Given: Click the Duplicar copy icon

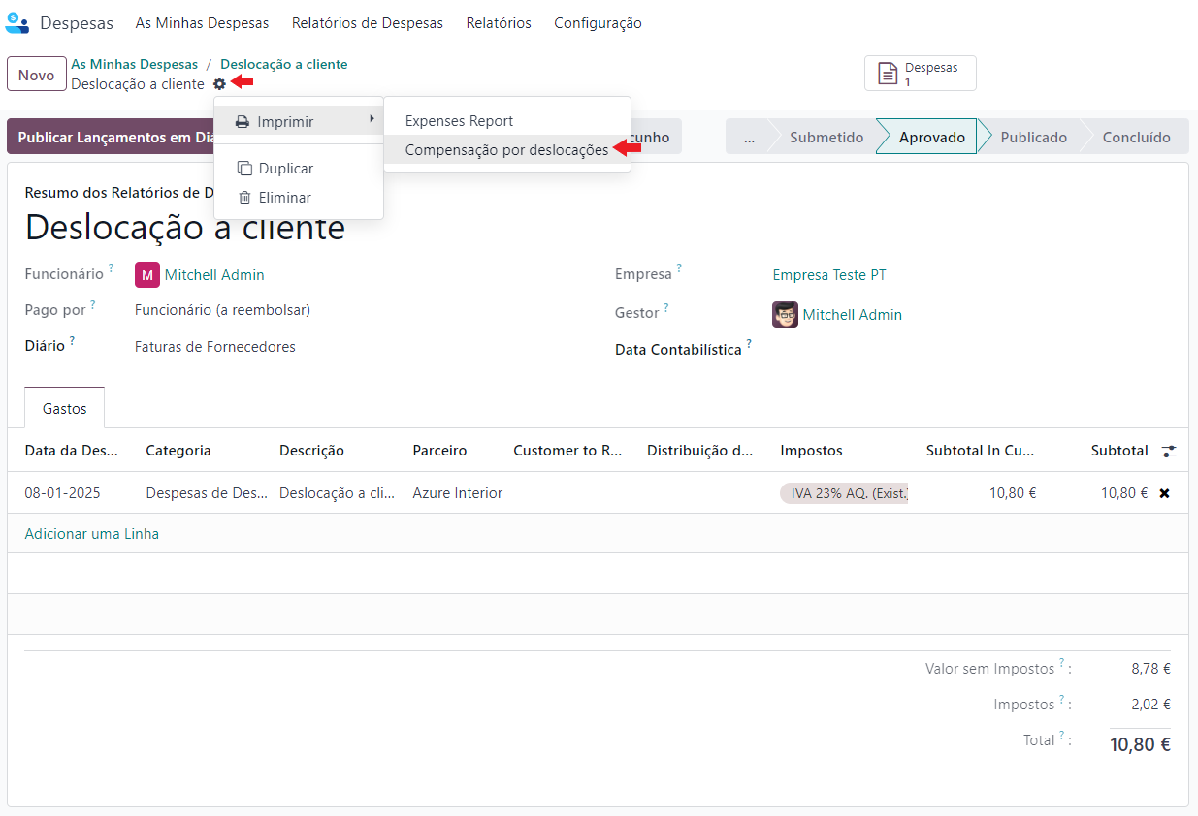Looking at the screenshot, I should pyautogui.click(x=244, y=169).
